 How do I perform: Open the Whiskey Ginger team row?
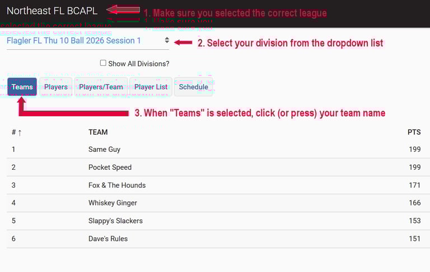[113, 203]
